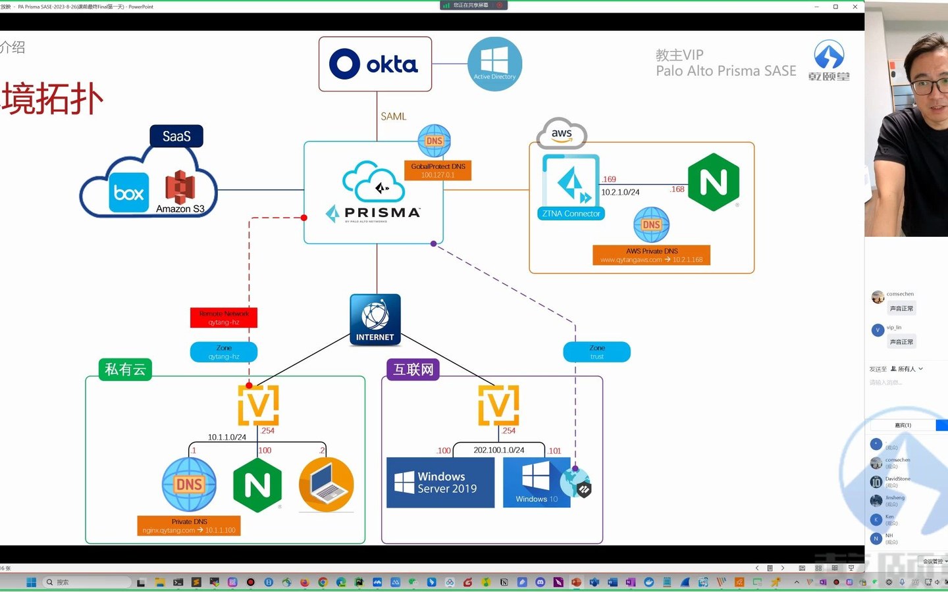Toggle the microphone in the system tray
The height and width of the screenshot is (592, 948).
tap(903, 582)
